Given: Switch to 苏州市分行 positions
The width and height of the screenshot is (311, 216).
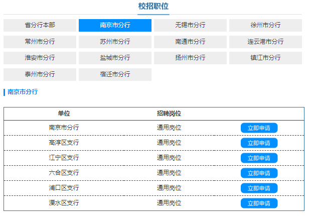Looking at the screenshot, I should coord(115,42).
